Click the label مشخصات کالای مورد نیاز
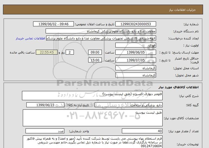This screenshot has height=148, width=209. [x=181, y=118]
